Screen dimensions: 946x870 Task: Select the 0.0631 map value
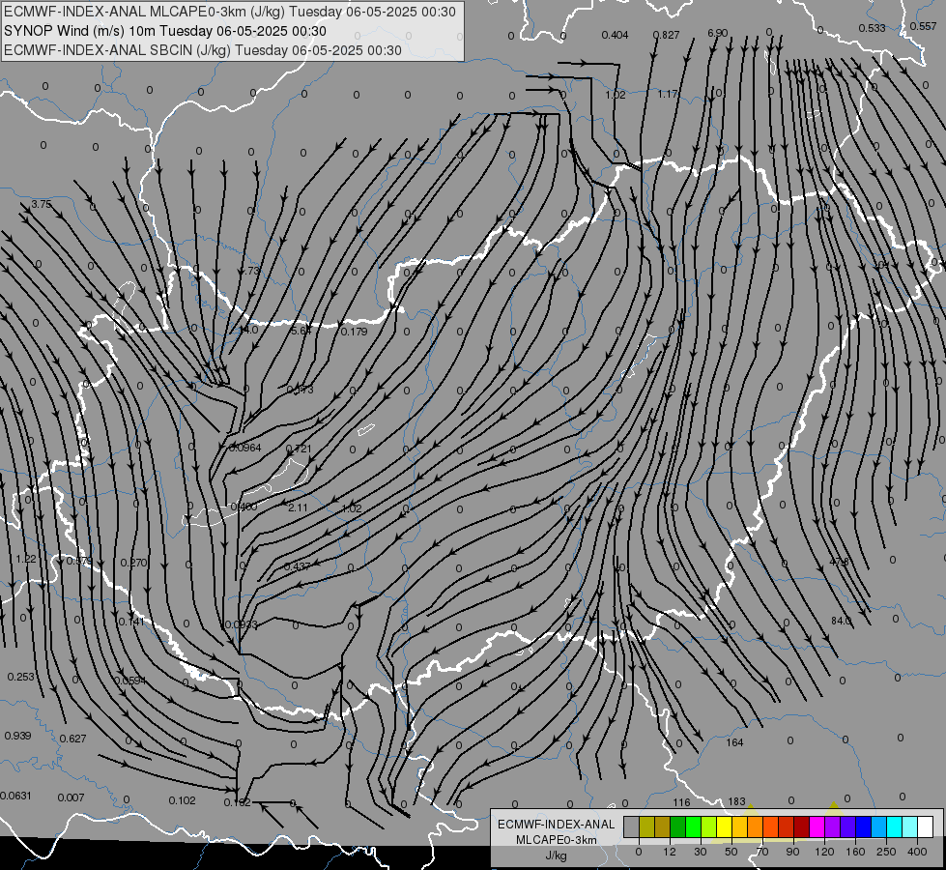[15, 796]
